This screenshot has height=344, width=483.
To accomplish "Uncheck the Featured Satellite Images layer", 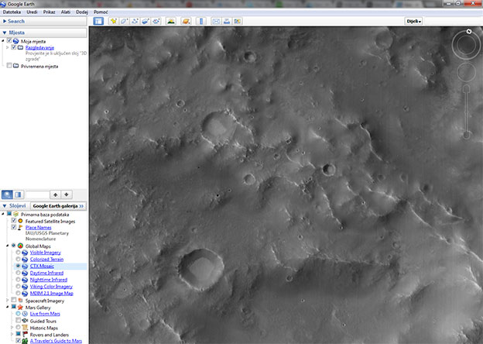I will coord(14,221).
